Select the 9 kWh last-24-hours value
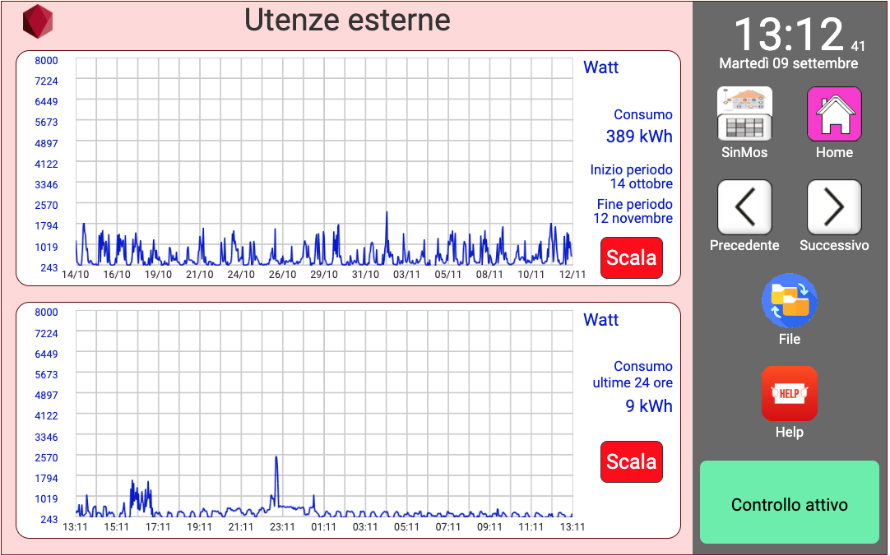 point(648,405)
